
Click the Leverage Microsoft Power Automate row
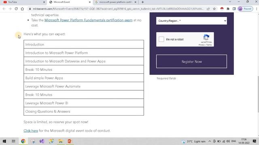84,86
